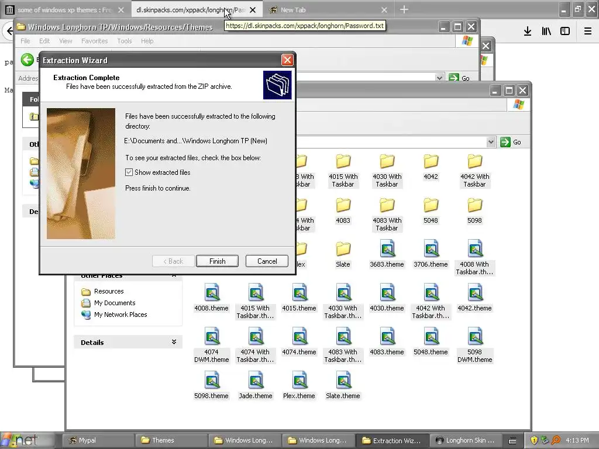The height and width of the screenshot is (449, 599).
Task: Open the View menu in Themes window
Action: 66,41
